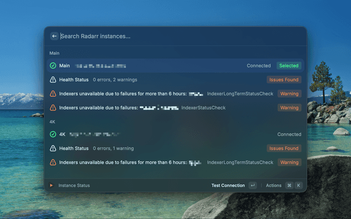Open the Actions menu
The width and height of the screenshot is (351, 219).
[274, 186]
